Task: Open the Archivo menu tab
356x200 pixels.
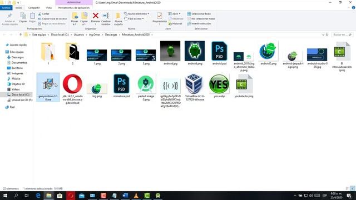Action: 6,8
